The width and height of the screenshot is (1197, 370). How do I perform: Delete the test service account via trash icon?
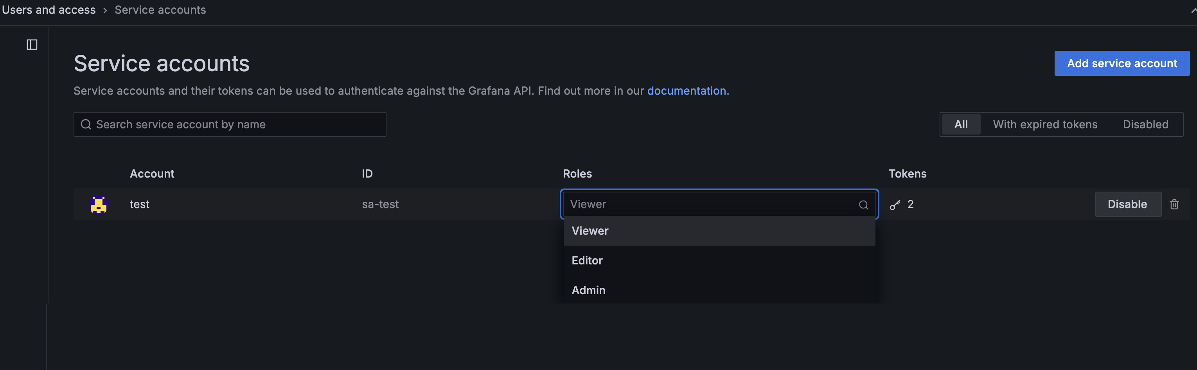1174,204
